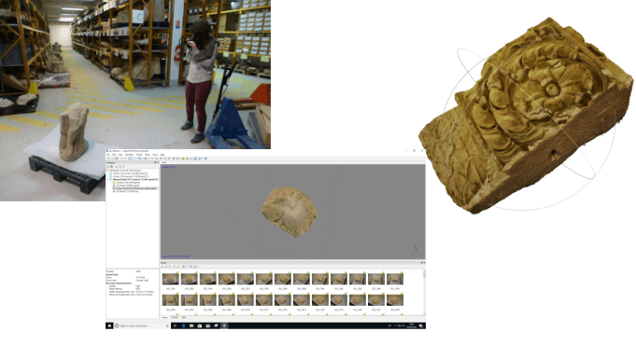
Task: Click the Reset View toolbar icon
Action: (205, 159)
